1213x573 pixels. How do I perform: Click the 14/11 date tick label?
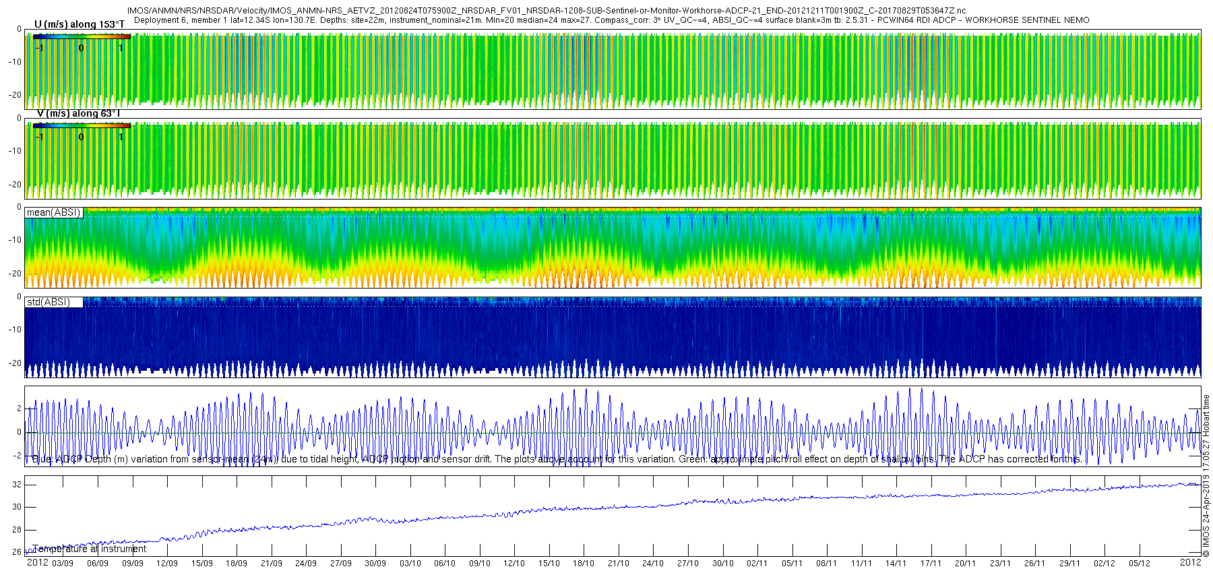(896, 564)
